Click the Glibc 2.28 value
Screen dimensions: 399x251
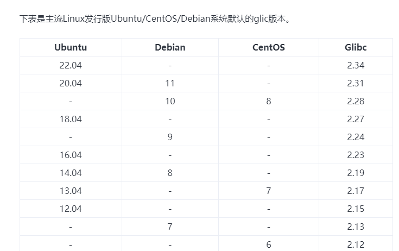pos(356,101)
